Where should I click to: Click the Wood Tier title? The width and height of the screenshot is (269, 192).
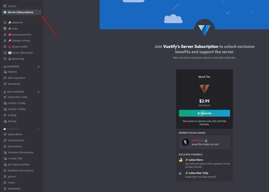[205, 77]
